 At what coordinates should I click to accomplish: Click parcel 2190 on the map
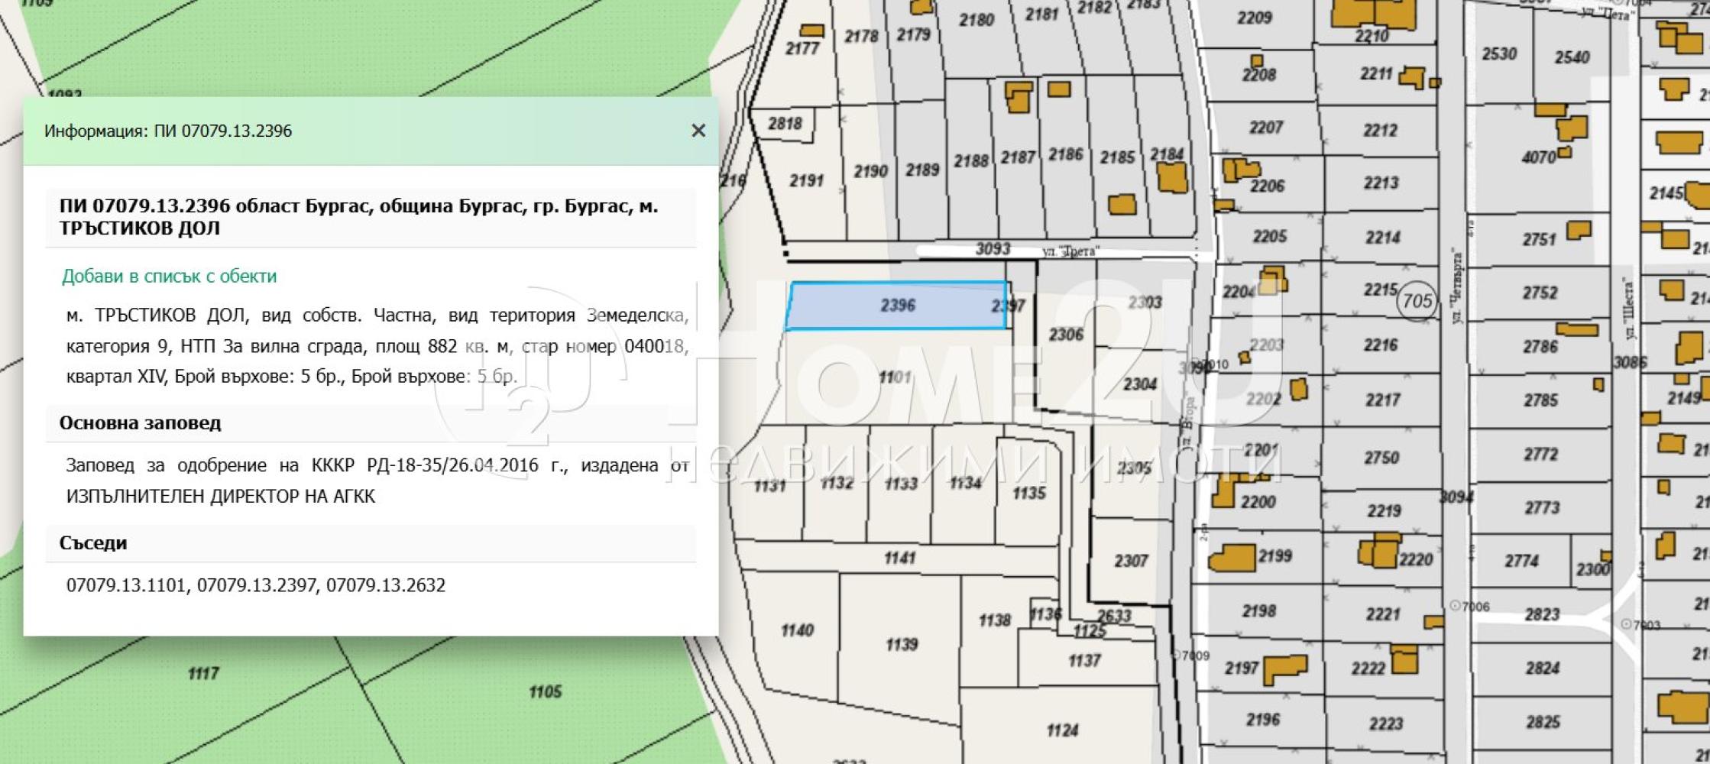coord(870,172)
